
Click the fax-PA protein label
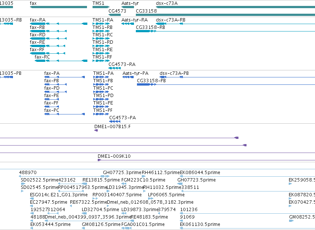coord(52,73)
